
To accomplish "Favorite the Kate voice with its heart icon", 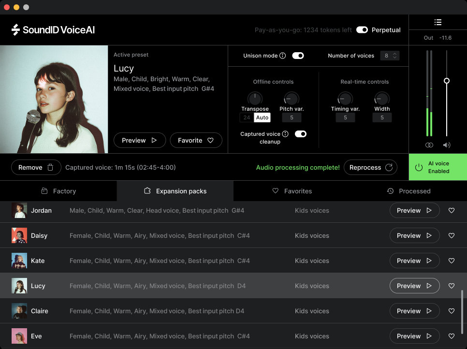I will pos(451,261).
